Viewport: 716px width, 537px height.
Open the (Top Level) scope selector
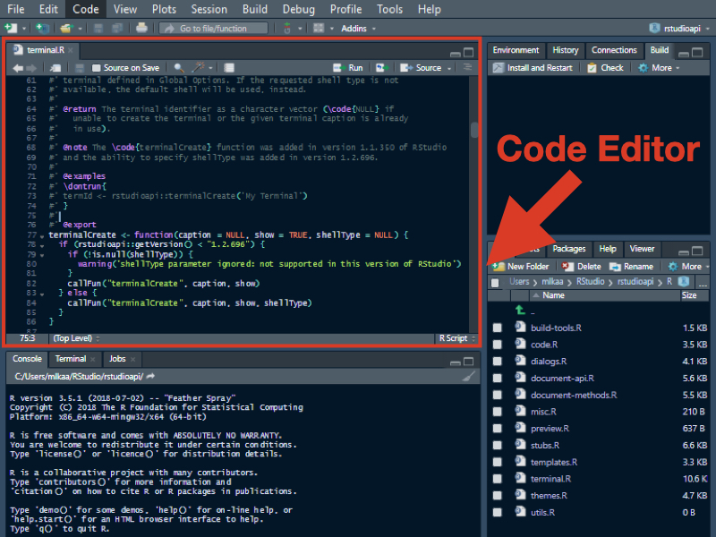[x=76, y=338]
